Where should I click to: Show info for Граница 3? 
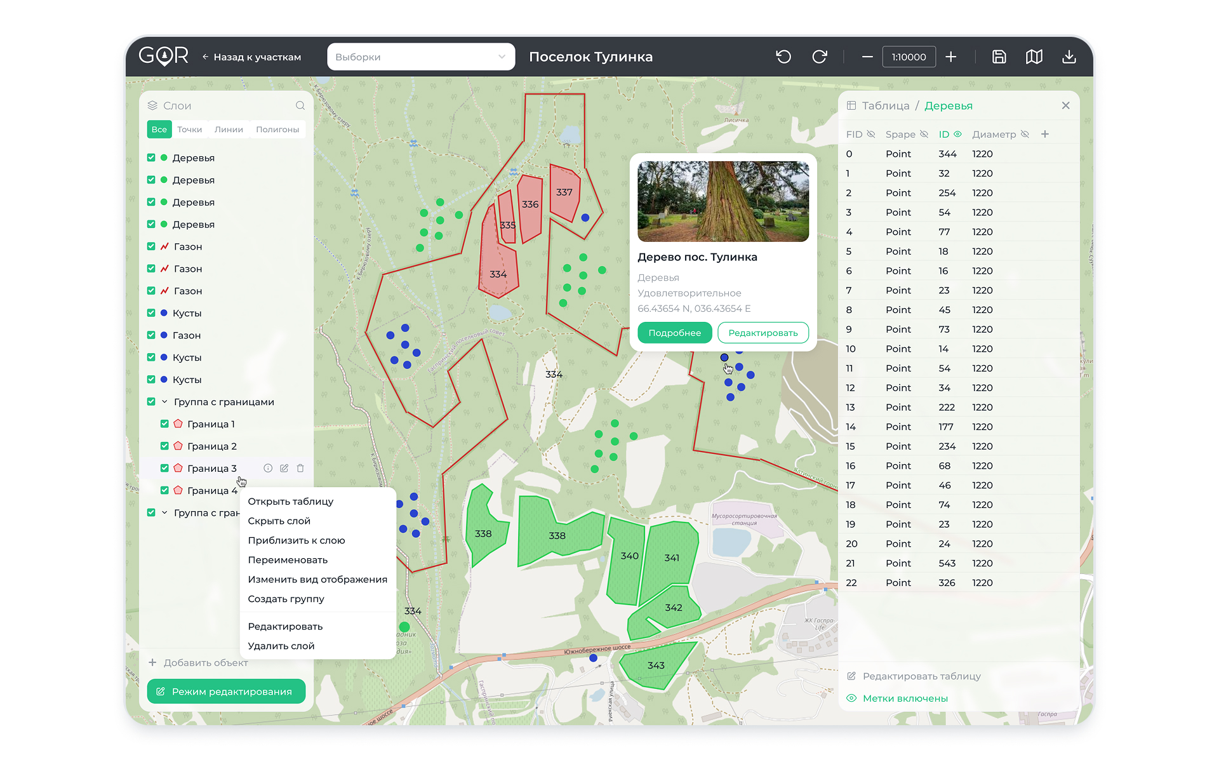coord(268,468)
